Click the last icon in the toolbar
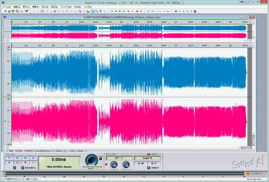 (x=195, y=11)
